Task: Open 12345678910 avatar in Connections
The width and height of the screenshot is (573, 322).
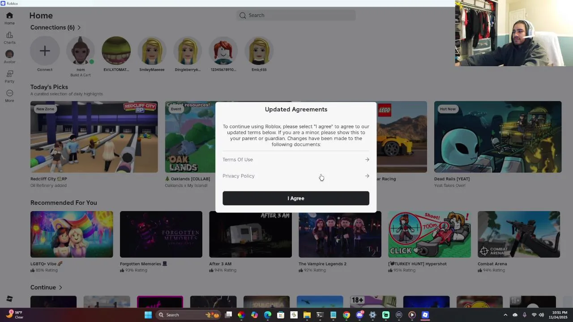Action: tap(223, 51)
